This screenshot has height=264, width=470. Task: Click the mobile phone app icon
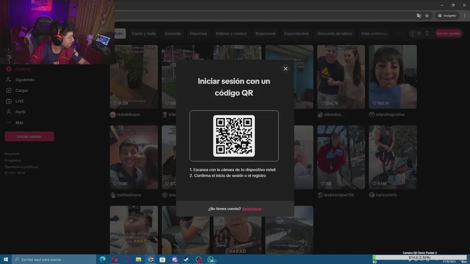[427, 33]
